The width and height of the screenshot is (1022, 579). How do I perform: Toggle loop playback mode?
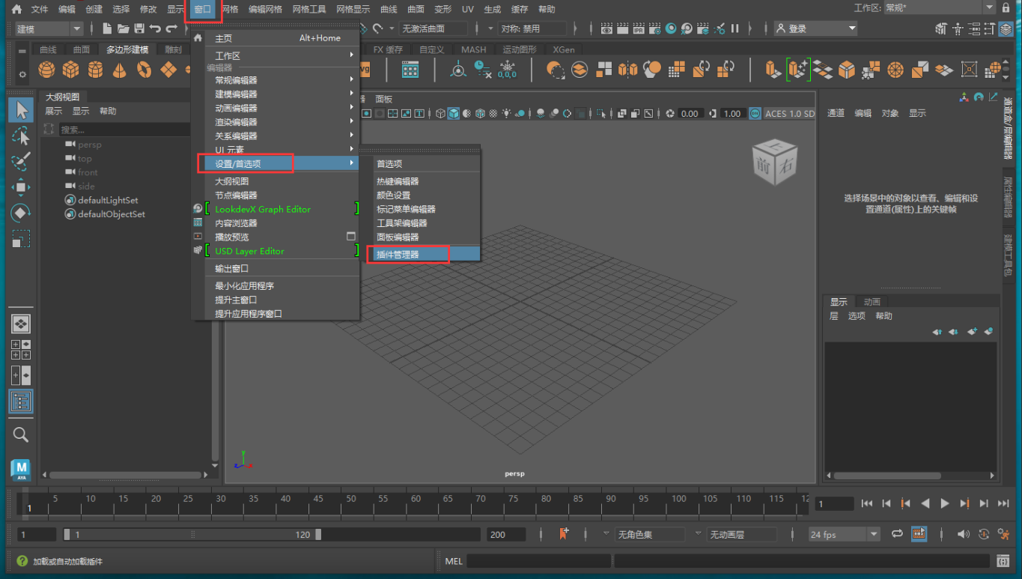tap(897, 534)
